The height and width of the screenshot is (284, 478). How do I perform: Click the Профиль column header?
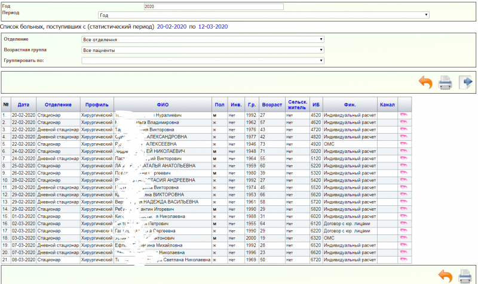pyautogui.click(x=96, y=104)
